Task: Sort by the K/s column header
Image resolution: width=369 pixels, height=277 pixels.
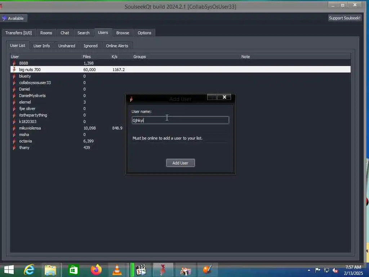Action: click(x=114, y=57)
